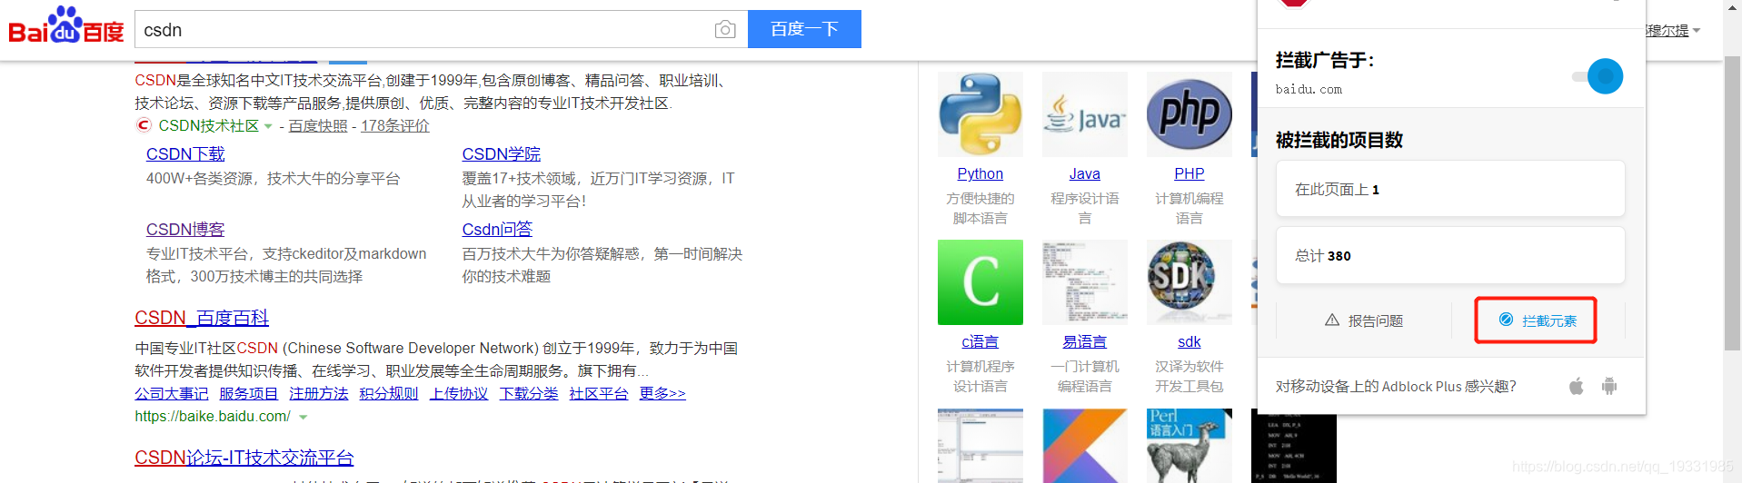Click the CSDN技术社区 source link
This screenshot has width=1742, height=483.
pos(209,126)
